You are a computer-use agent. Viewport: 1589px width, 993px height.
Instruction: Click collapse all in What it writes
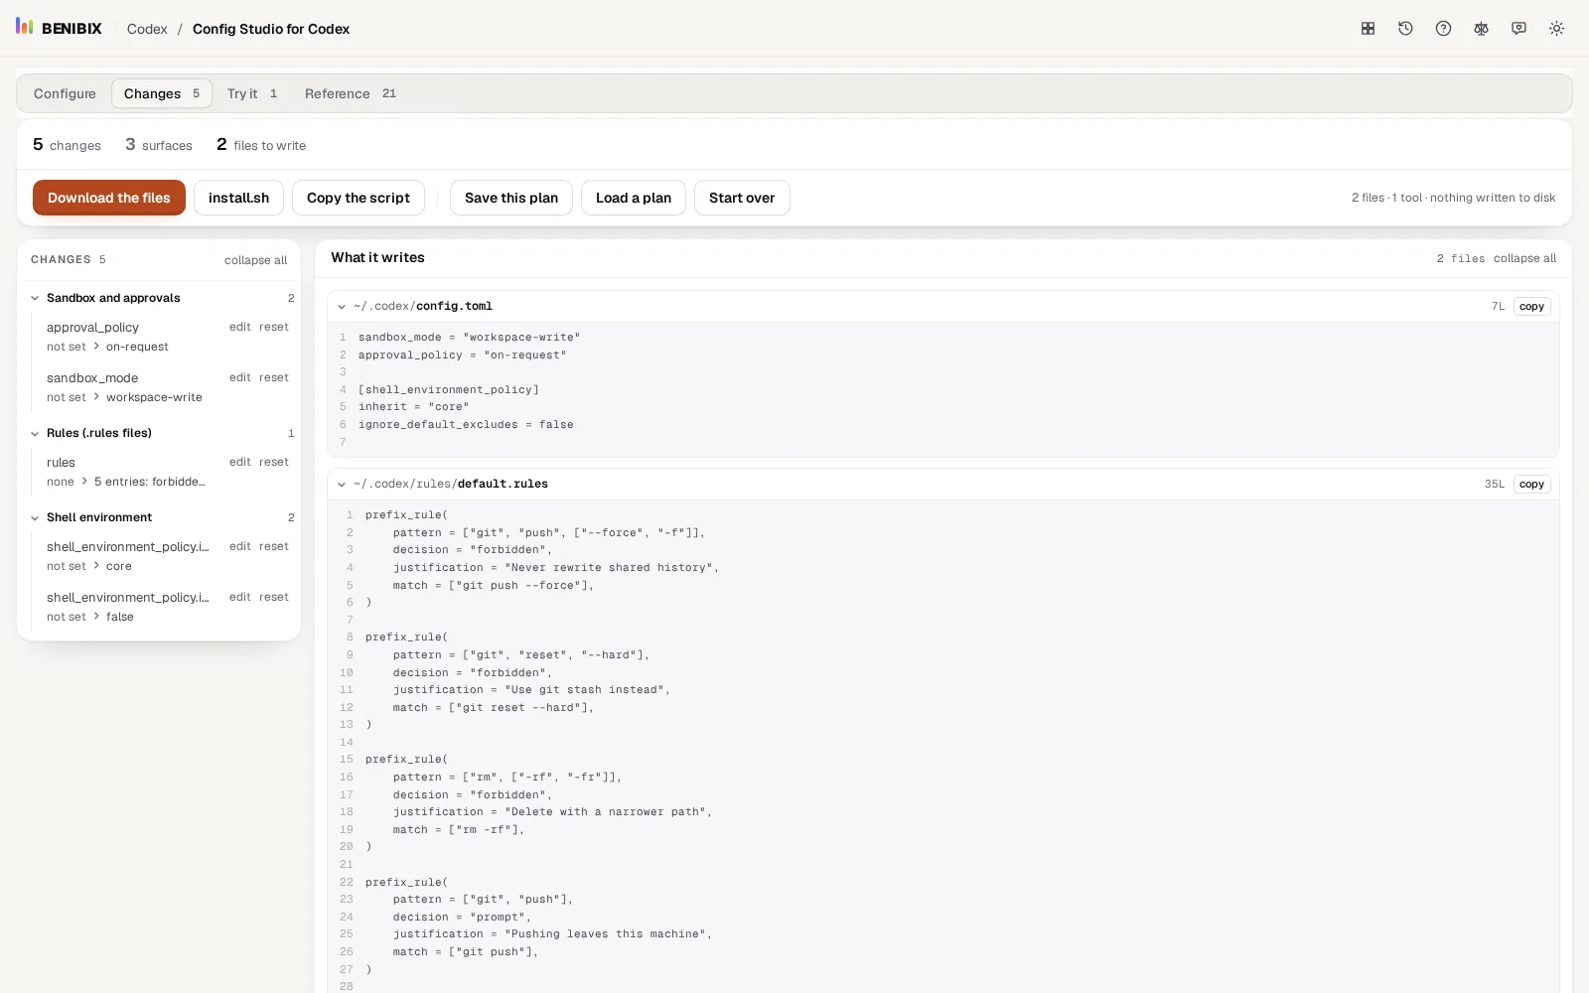(1524, 258)
